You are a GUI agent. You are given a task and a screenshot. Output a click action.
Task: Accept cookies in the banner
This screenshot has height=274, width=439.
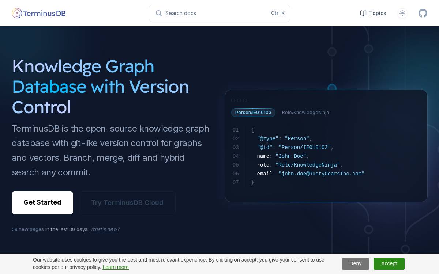(x=389, y=263)
